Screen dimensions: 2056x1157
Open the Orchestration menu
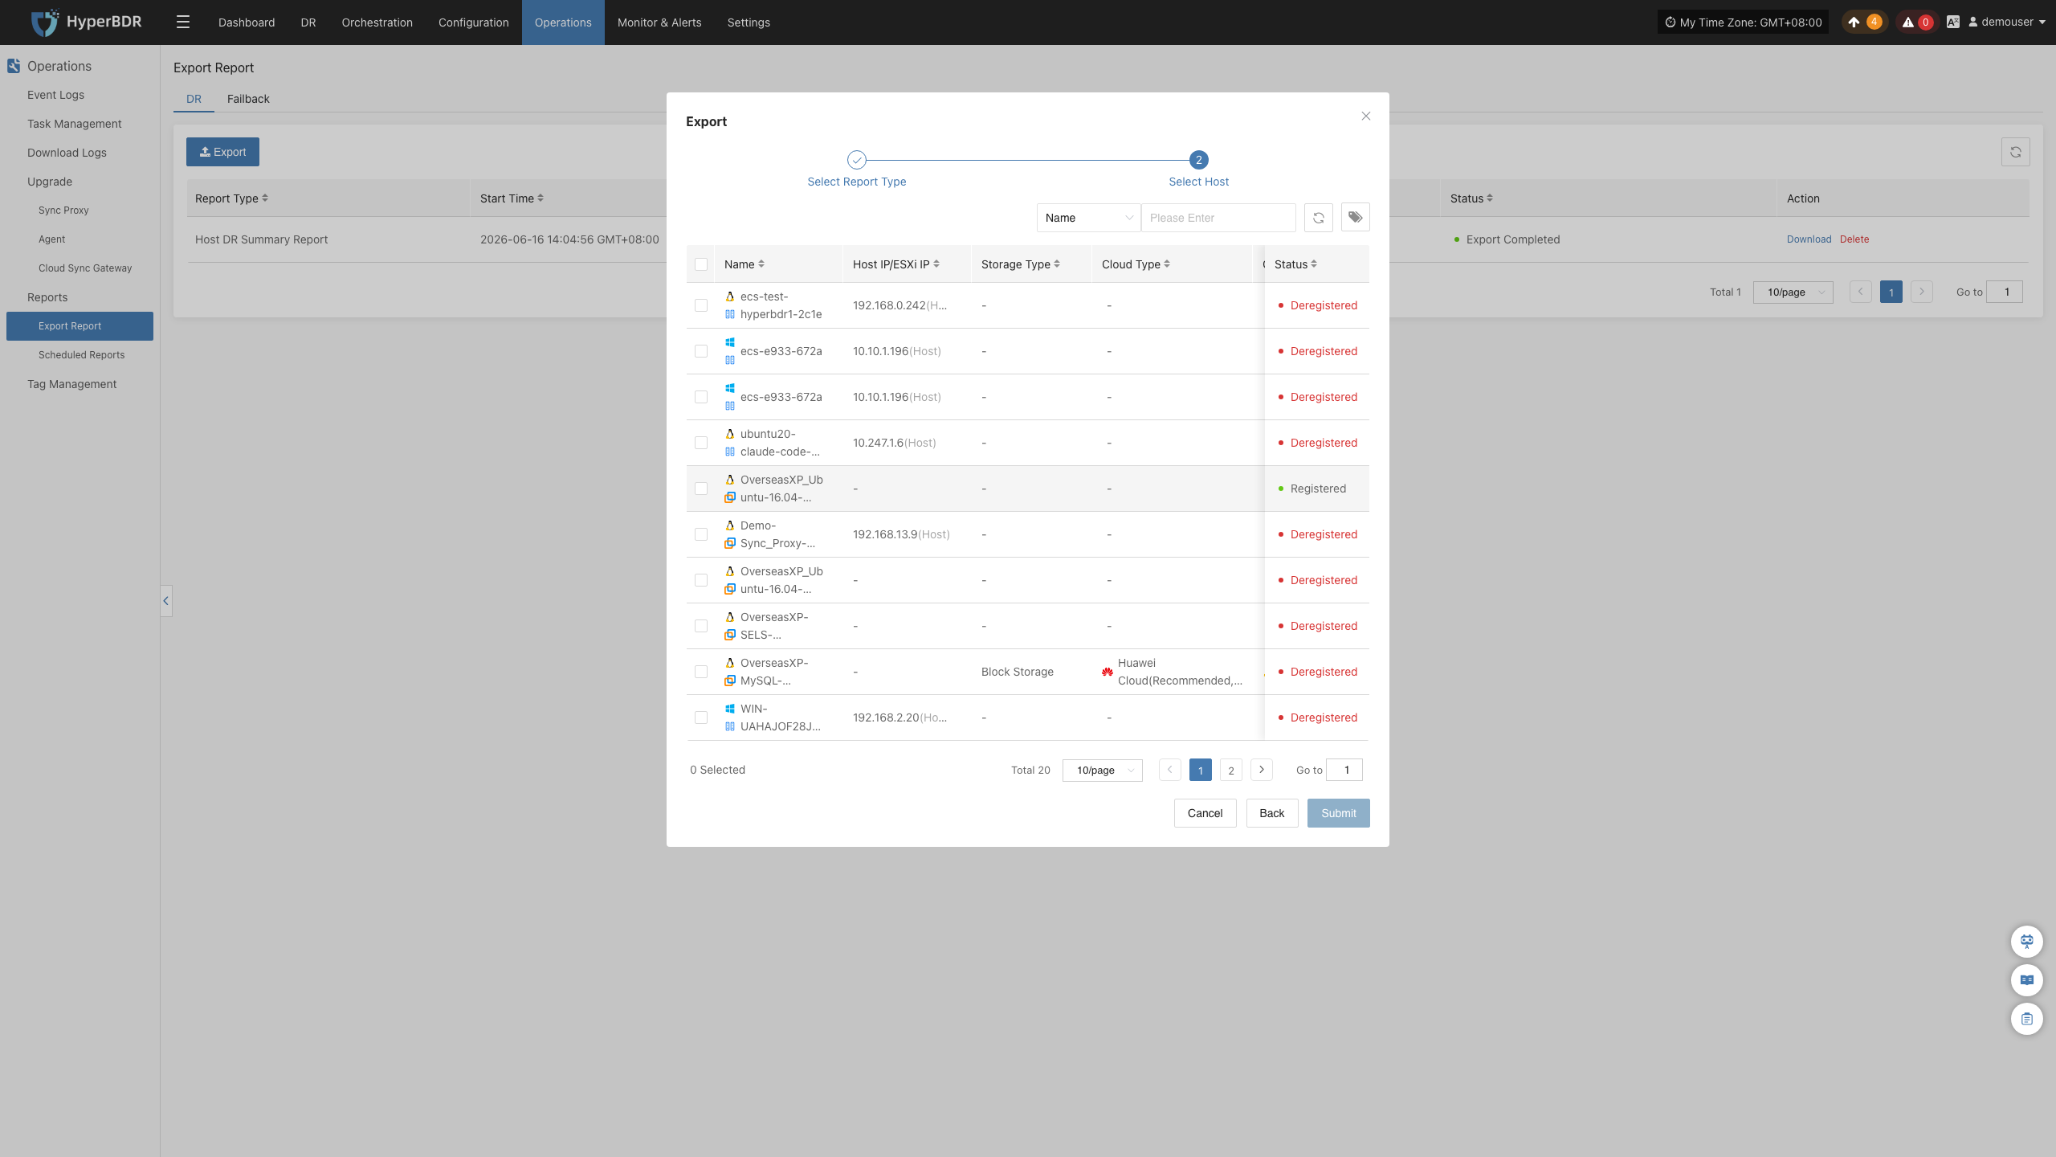coord(377,22)
